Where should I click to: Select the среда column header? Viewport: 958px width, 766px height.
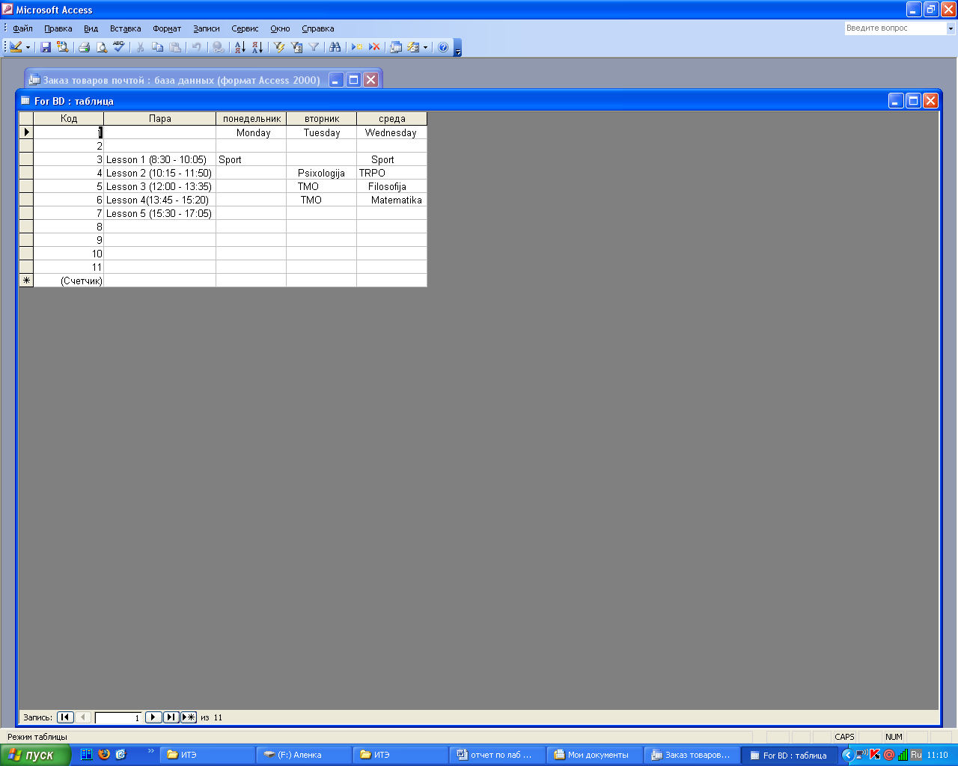click(x=392, y=118)
